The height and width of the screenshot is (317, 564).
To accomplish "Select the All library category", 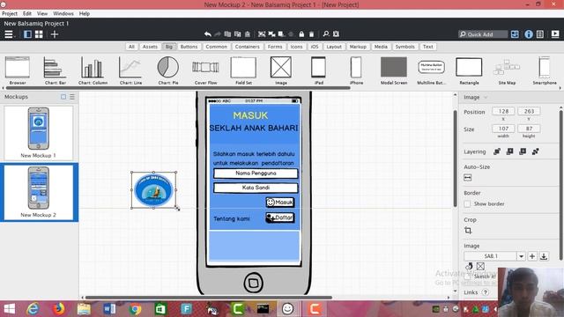I will pos(131,47).
